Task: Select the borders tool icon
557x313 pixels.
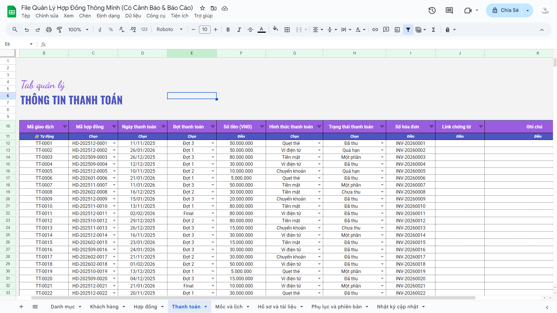Action: pyautogui.click(x=287, y=30)
